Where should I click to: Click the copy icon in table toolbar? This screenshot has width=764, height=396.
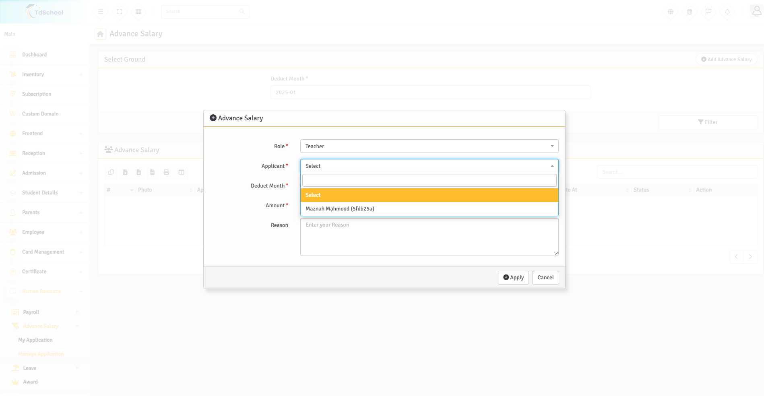[x=111, y=172]
